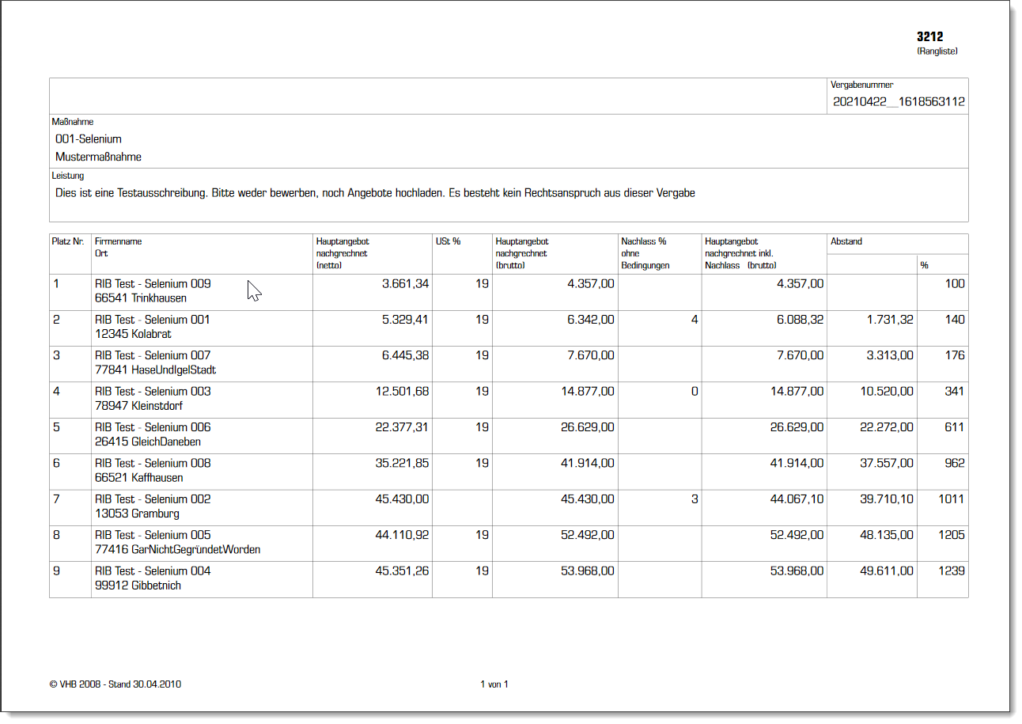Click the VHB 2008 - Stand 30.04.2010 footer
1022x724 pixels.
click(115, 684)
